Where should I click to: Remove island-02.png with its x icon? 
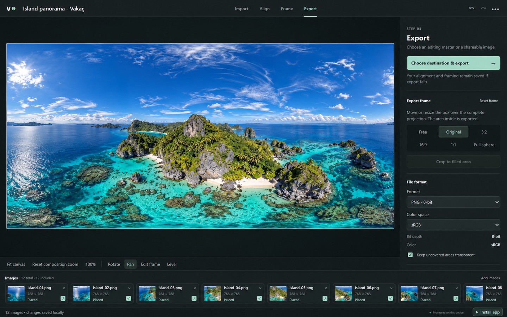[x=129, y=288]
